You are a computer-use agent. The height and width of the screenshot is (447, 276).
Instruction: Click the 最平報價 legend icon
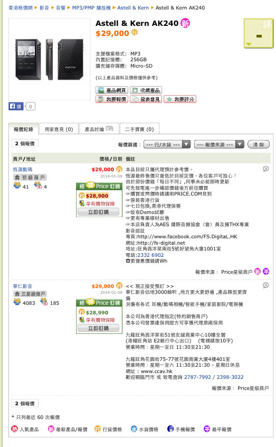207,429
